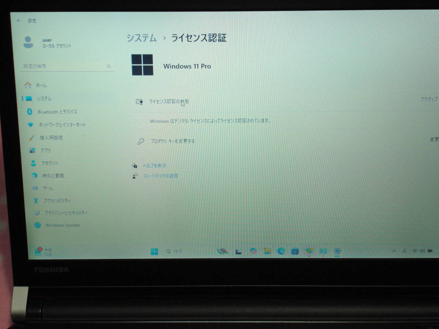This screenshot has width=439, height=329.
Task: Select the license certificate icon
Action: (139, 102)
